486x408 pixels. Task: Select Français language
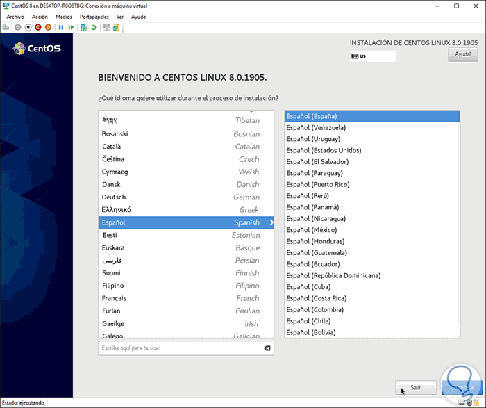[186, 298]
